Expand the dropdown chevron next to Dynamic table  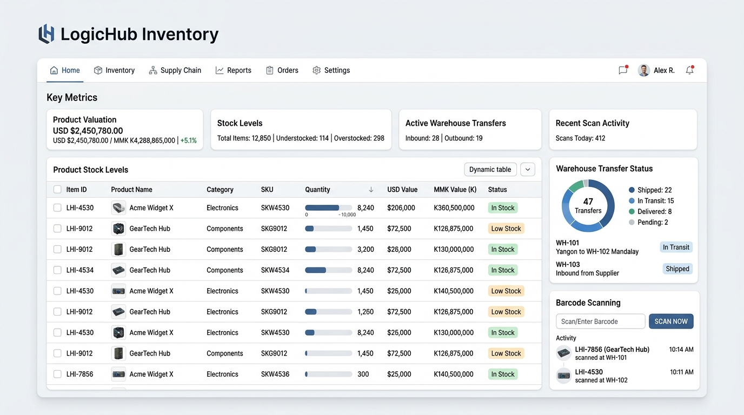tap(528, 170)
